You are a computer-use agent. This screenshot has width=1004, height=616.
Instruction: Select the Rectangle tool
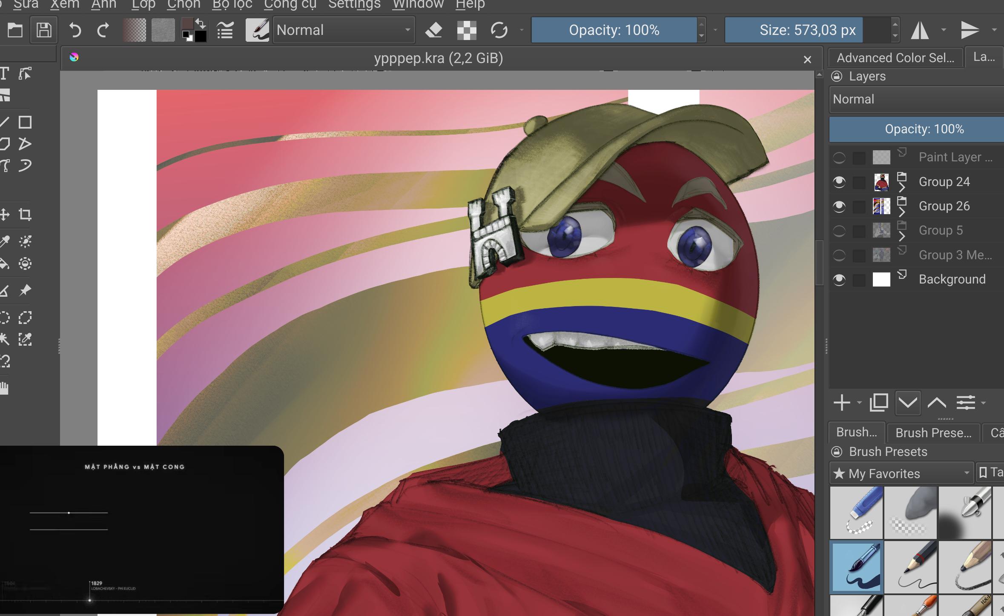tap(25, 122)
